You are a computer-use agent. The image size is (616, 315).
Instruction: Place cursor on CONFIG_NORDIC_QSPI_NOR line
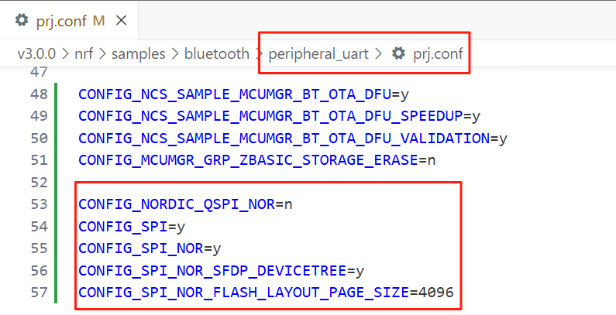coord(185,204)
